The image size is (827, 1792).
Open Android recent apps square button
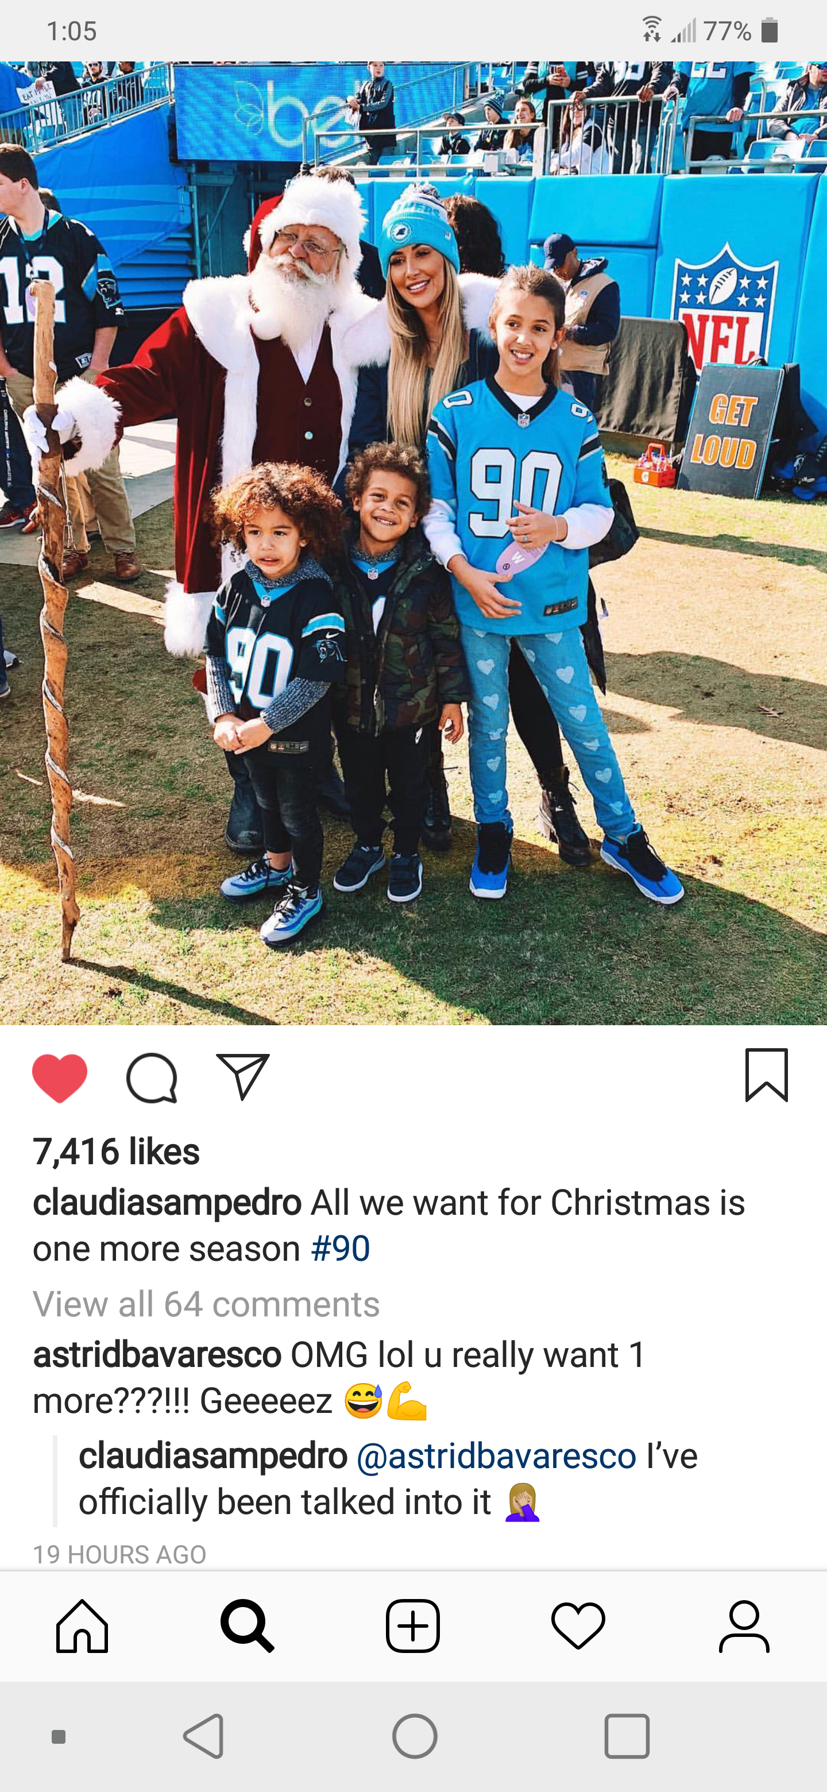(x=627, y=1736)
